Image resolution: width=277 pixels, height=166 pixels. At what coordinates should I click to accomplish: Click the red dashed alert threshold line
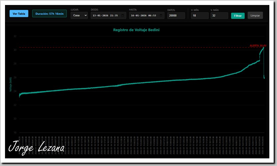(133, 47)
